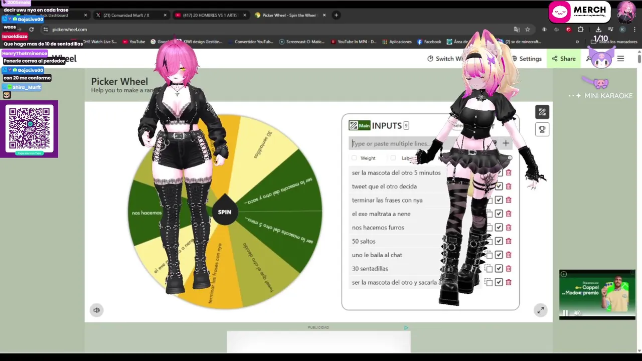Open the Aplicaciones bookmark

tap(397, 42)
